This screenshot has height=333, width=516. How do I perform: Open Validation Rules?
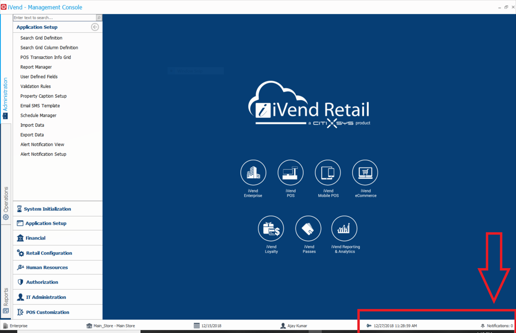[36, 86]
